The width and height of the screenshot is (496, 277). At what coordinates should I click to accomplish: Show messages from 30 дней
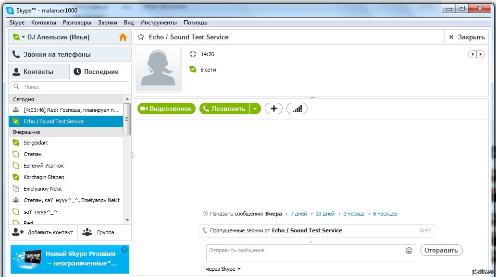pyautogui.click(x=325, y=214)
